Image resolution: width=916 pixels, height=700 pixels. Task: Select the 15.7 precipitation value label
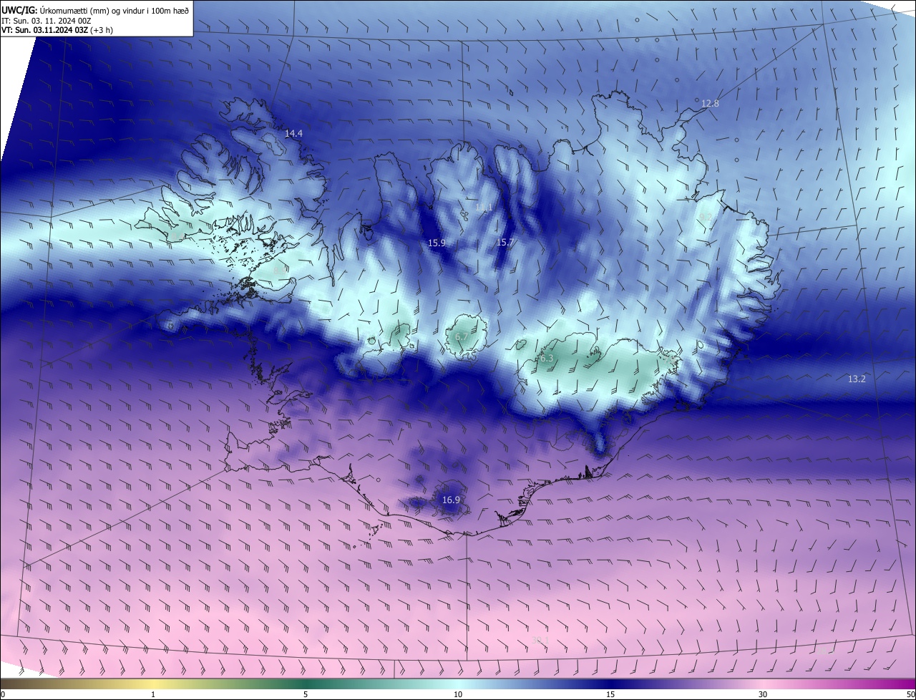coord(505,243)
